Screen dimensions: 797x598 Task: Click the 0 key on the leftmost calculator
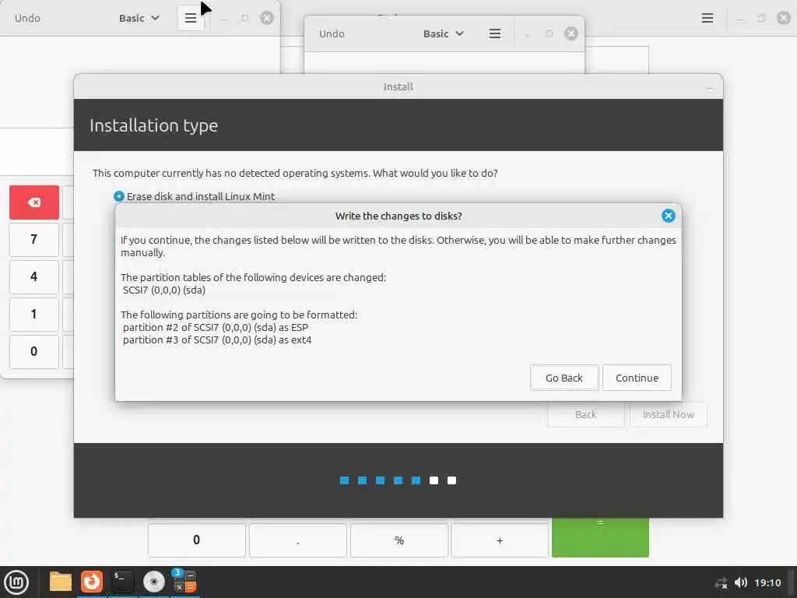coord(34,351)
